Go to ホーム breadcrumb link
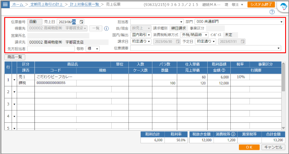Screen dimensions: 289x154 click(x=17, y=4)
